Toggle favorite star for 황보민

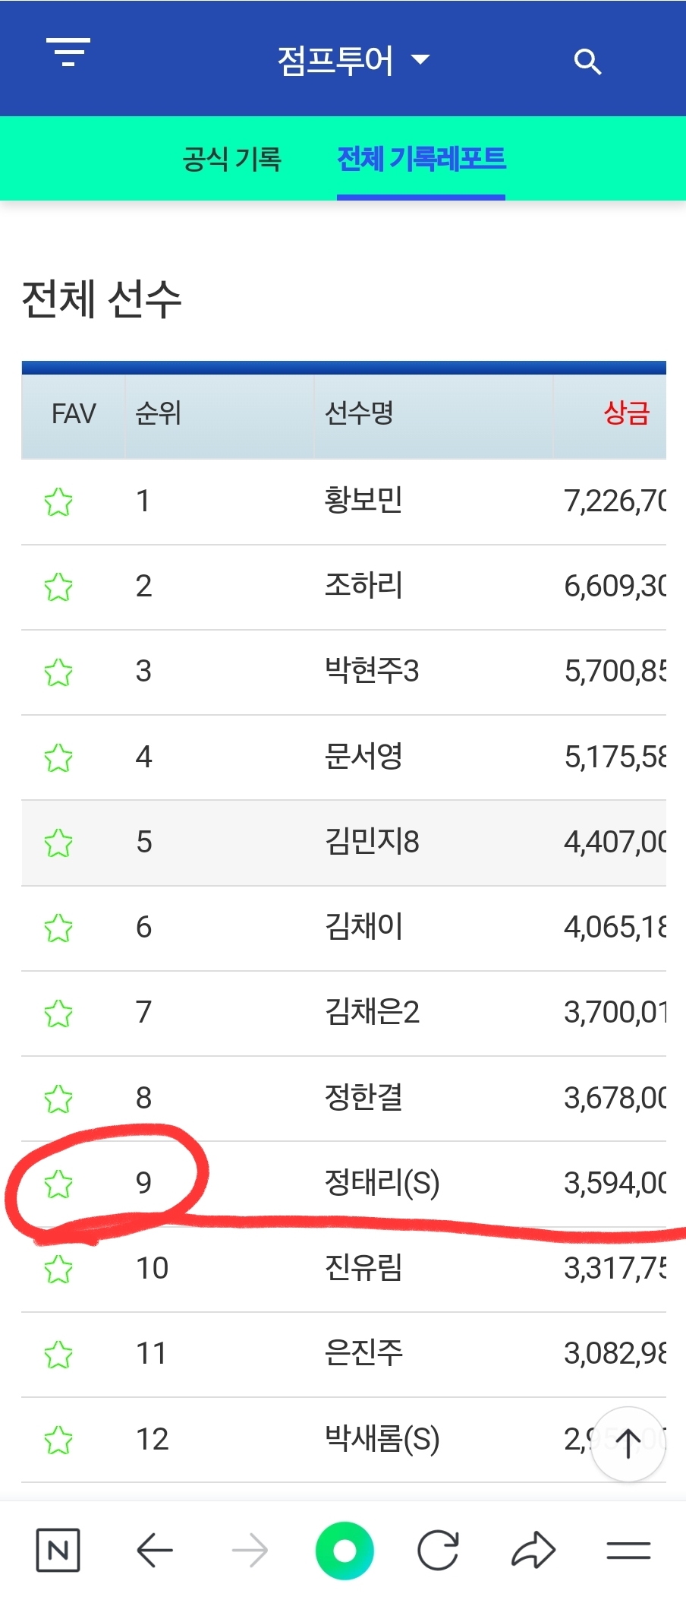[58, 502]
